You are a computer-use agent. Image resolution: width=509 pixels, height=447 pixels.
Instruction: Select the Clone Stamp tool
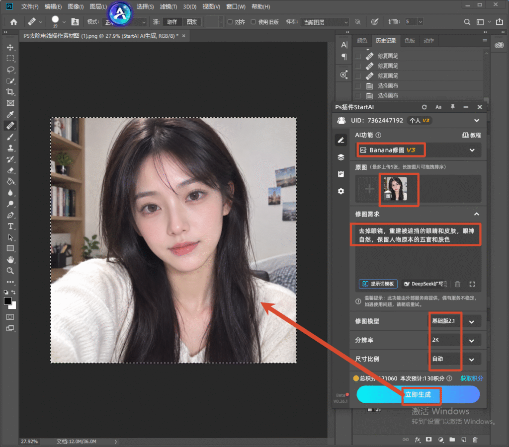10,148
